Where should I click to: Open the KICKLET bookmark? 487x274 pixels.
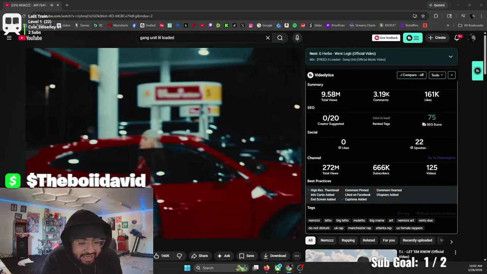click(388, 25)
